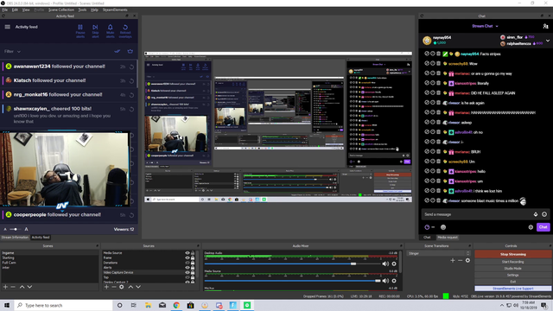
Task: Show the hidden Donations source
Action: coord(188,263)
